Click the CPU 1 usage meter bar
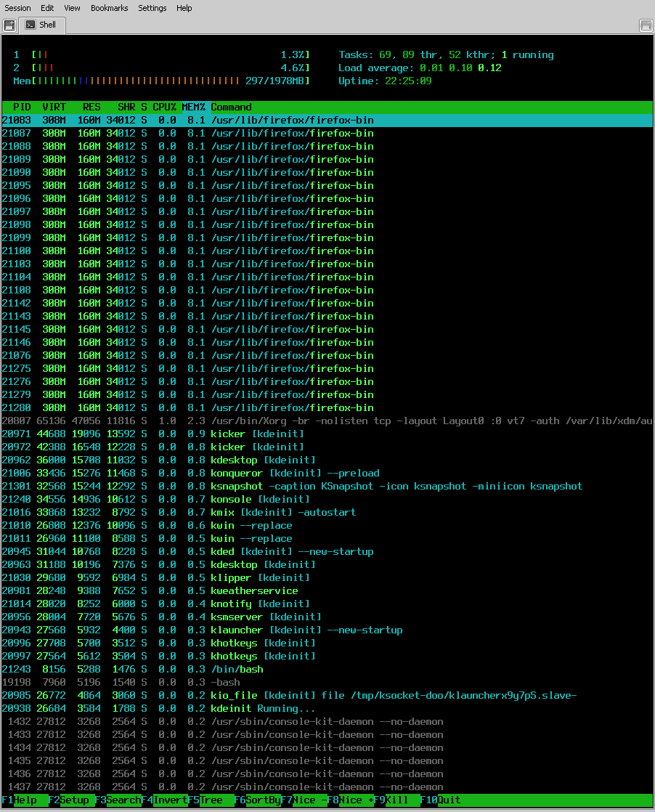 (171, 55)
